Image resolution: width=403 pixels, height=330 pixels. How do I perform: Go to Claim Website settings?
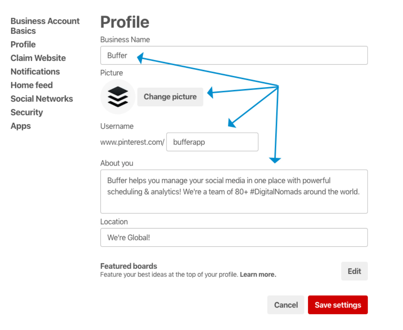click(x=38, y=58)
